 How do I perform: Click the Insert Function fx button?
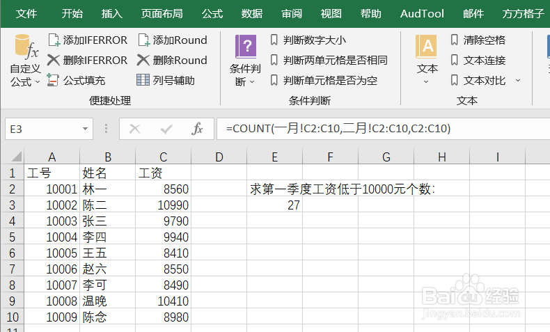198,129
